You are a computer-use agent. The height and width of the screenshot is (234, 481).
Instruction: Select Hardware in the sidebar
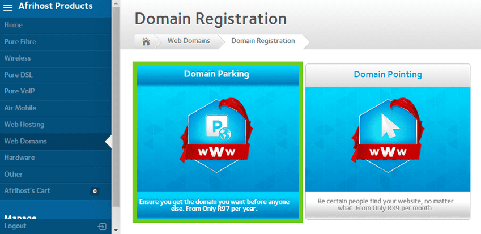tap(19, 158)
